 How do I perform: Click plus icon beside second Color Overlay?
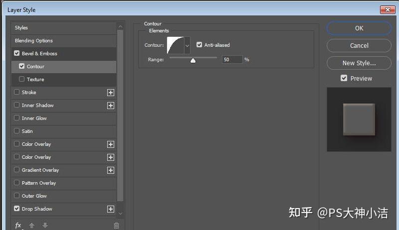pyautogui.click(x=110, y=157)
